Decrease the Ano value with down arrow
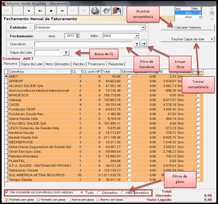The width and height of the screenshot is (218, 204). [77, 37]
